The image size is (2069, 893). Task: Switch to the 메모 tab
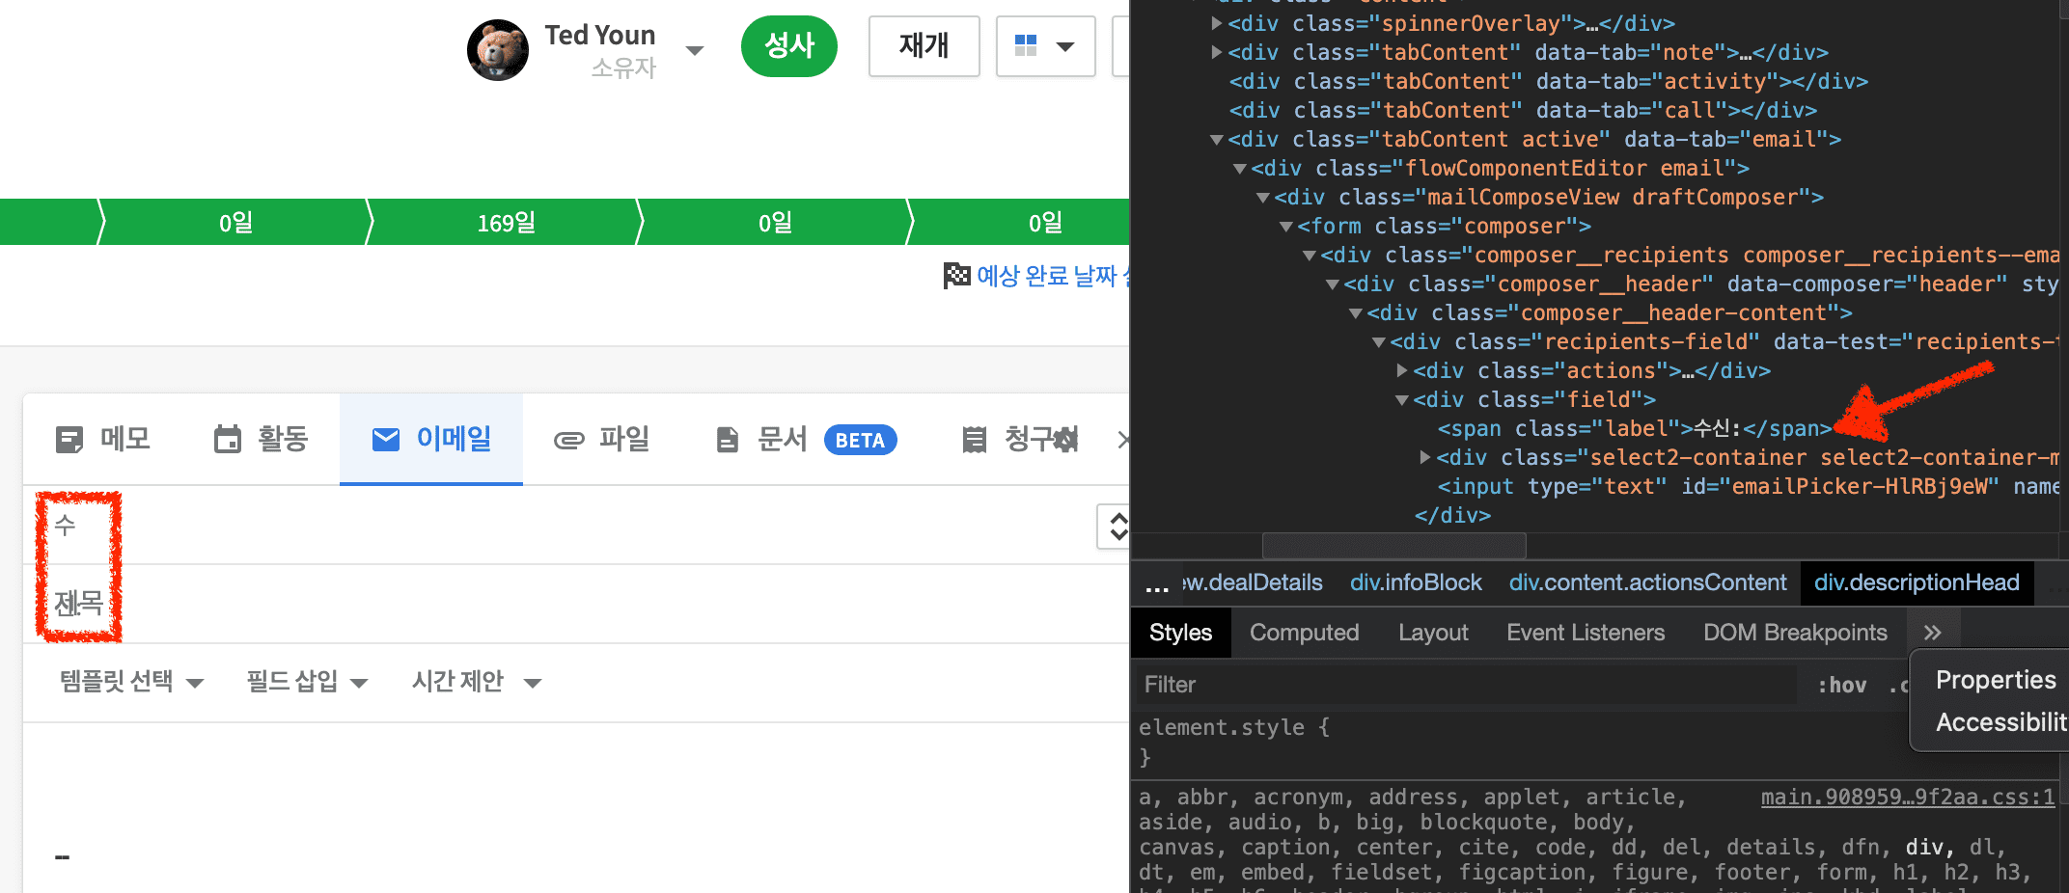(103, 439)
